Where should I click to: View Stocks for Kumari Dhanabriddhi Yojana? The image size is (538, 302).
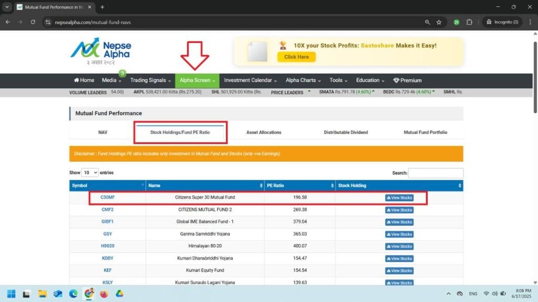pyautogui.click(x=399, y=258)
